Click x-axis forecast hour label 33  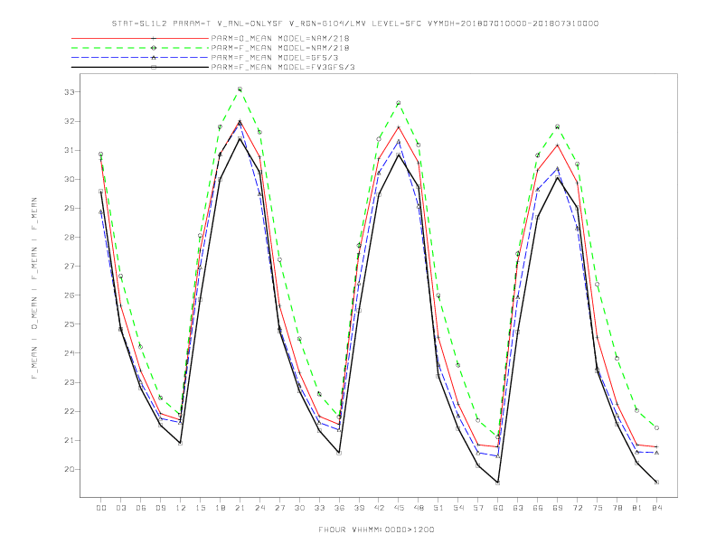click(x=319, y=508)
